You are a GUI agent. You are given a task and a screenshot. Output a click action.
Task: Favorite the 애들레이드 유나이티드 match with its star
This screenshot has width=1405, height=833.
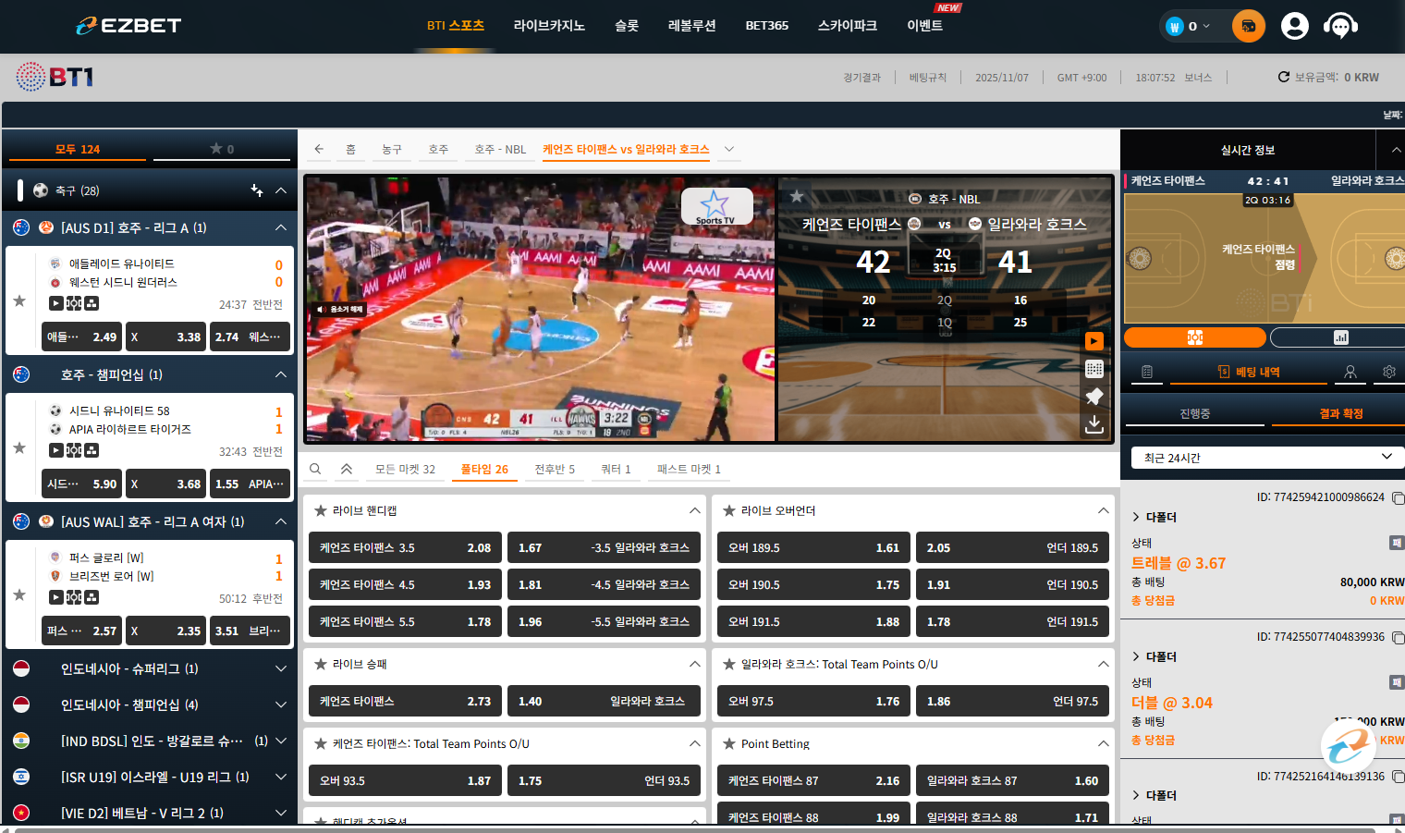coord(19,300)
